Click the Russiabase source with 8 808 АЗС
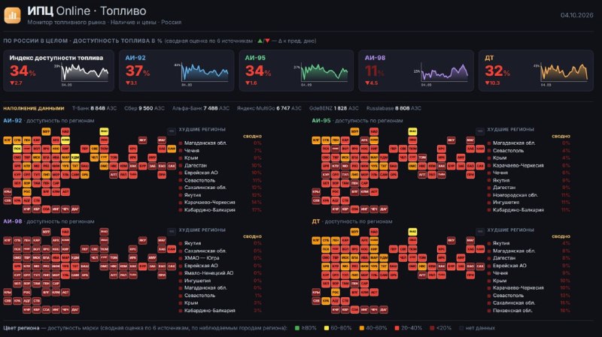 coord(394,108)
